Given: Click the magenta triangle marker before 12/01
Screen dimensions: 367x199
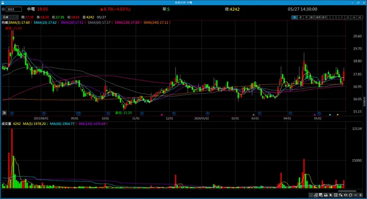Looking at the screenshot, I should pyautogui.click(x=162, y=115).
